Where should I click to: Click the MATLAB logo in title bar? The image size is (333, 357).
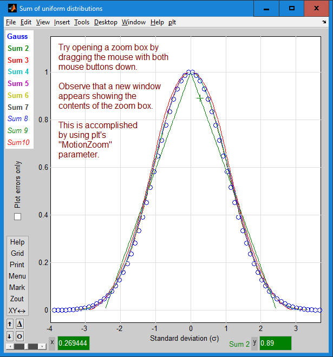pos(12,9)
